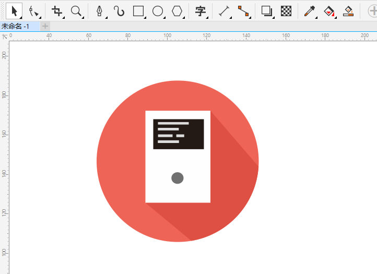Open the Rectangle tool flyout arrow

point(145,18)
